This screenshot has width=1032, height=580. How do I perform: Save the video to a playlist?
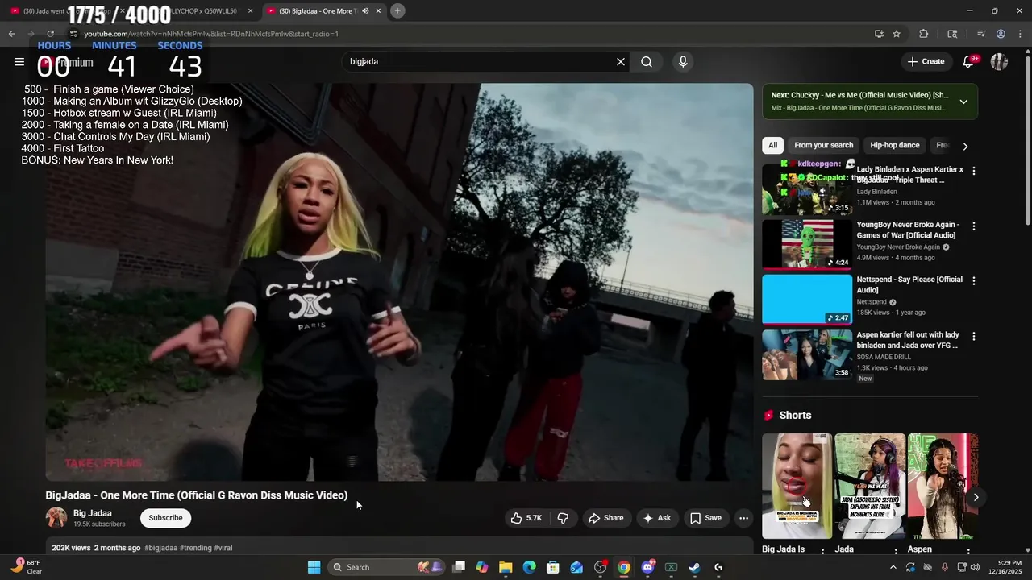tap(705, 518)
